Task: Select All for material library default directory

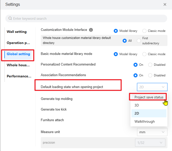Action: (x=125, y=41)
